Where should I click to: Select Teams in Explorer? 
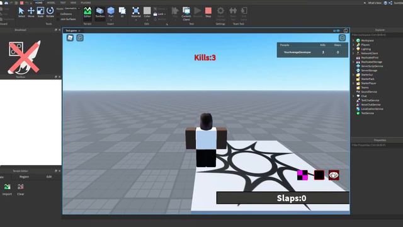click(x=365, y=88)
